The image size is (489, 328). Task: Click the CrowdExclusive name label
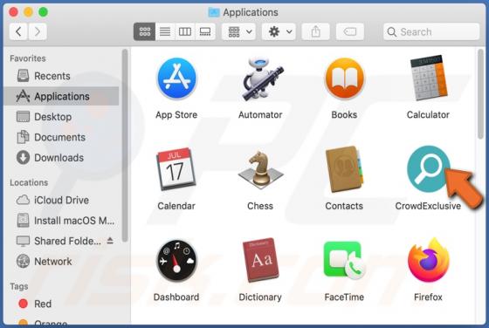coord(428,206)
